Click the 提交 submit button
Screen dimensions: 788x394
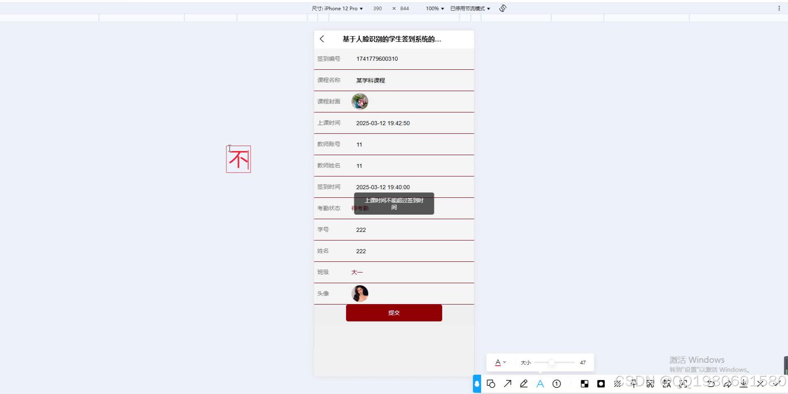tap(394, 312)
